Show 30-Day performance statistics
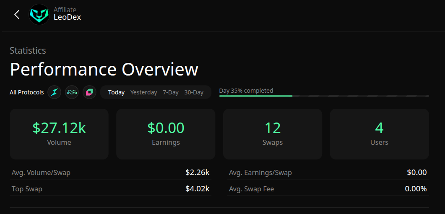445x214 pixels. click(x=194, y=92)
